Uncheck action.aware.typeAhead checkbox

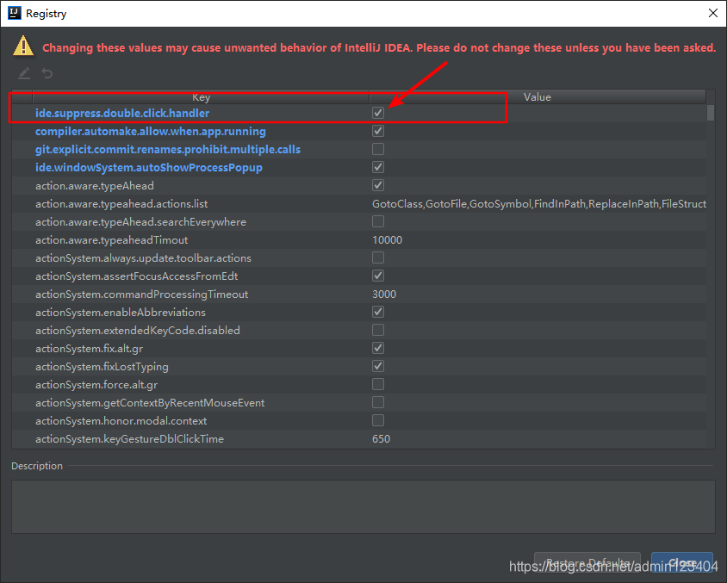(378, 185)
